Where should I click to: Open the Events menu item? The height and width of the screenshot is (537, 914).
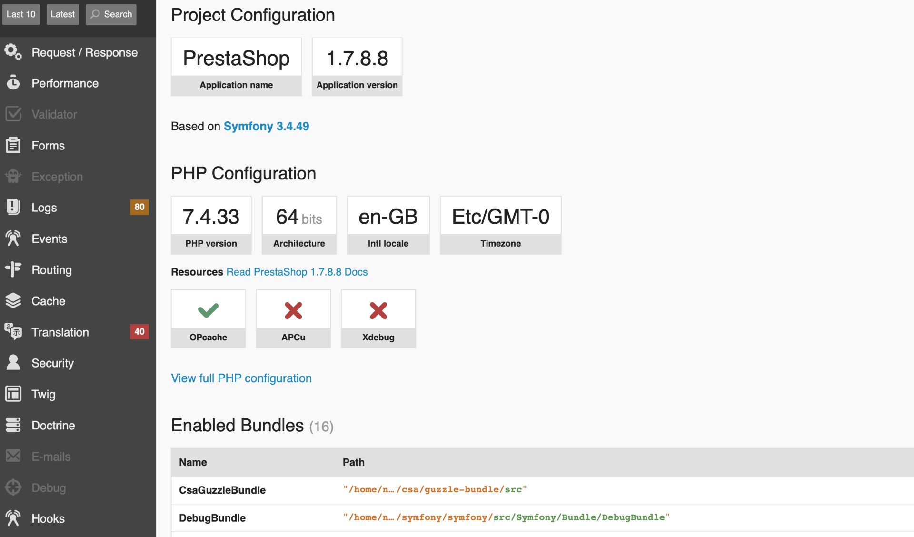50,239
